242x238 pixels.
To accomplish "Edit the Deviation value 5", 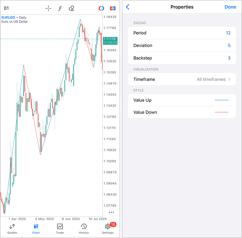I will tap(229, 45).
